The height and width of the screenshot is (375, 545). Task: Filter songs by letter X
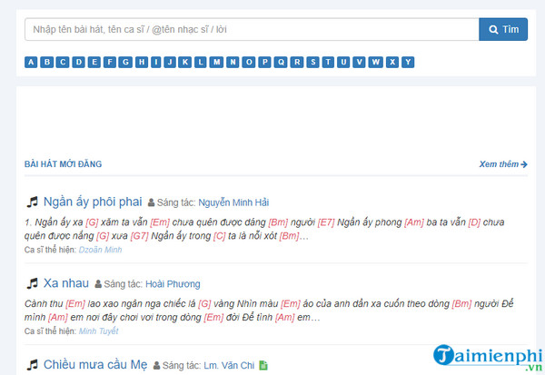392,63
